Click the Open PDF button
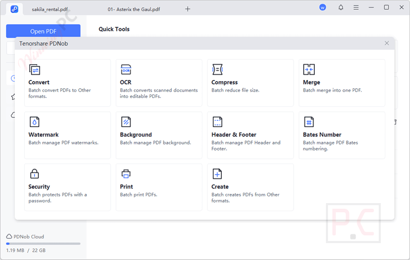This screenshot has height=260, width=410. point(43,31)
